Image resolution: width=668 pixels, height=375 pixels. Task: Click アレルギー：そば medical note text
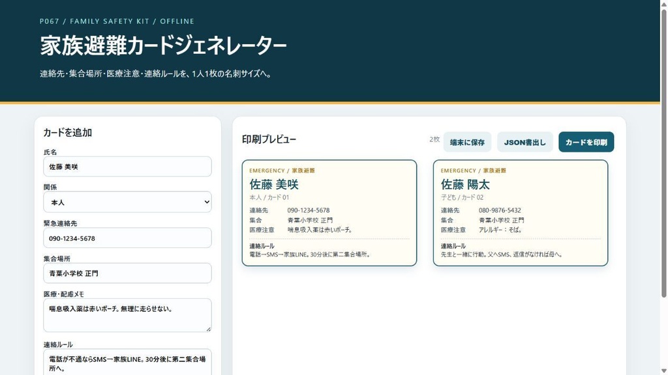pyautogui.click(x=500, y=230)
